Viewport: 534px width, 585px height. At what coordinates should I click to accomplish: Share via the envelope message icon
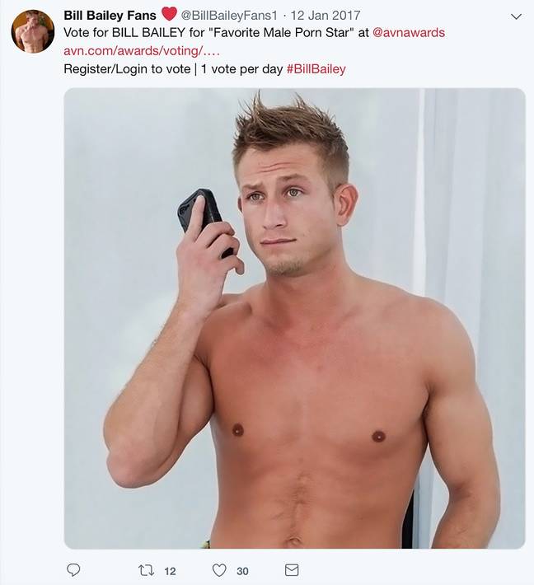tap(292, 569)
